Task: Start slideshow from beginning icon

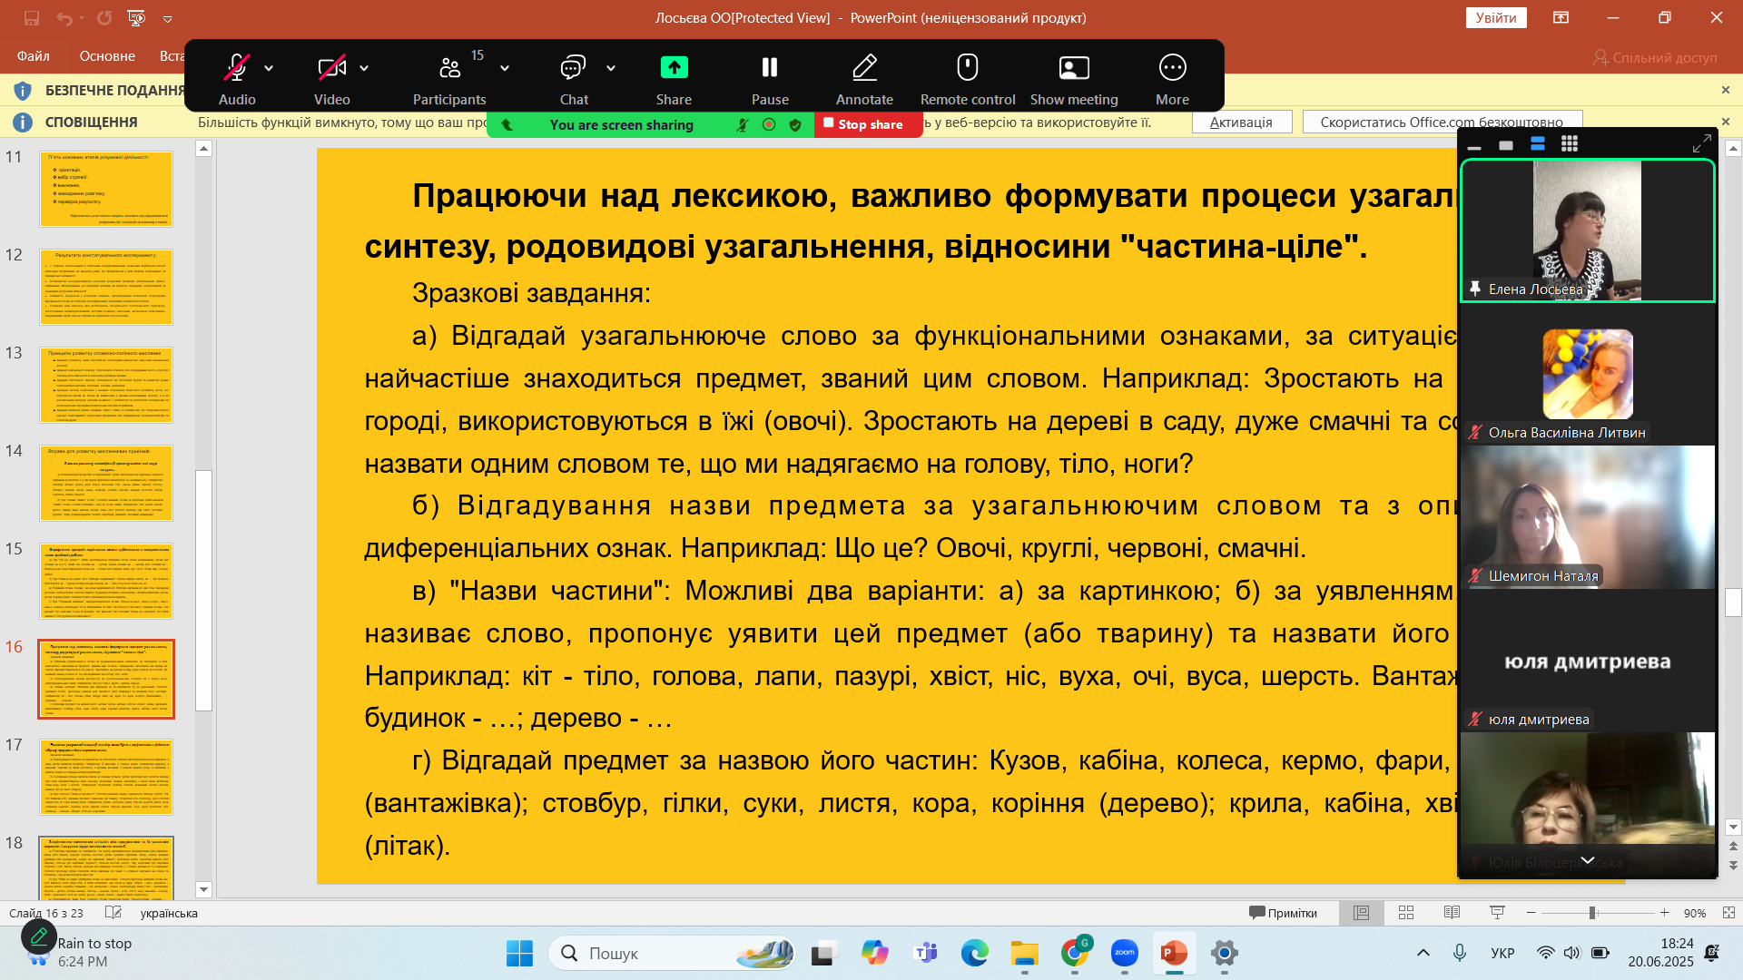Action: pyautogui.click(x=136, y=18)
